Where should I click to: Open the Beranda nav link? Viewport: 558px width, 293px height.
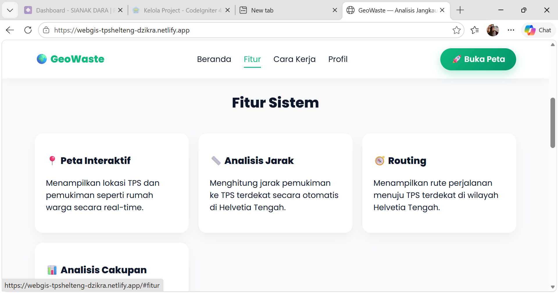click(214, 59)
